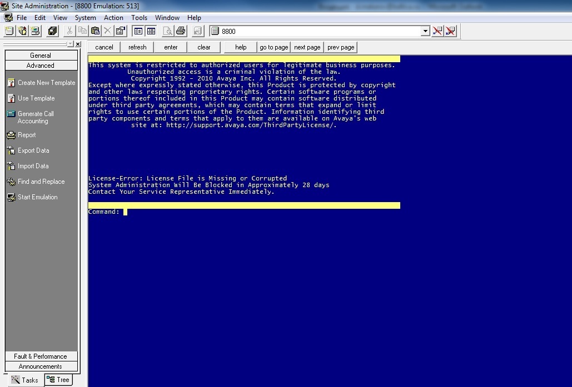Expand the Announcements section
Image resolution: width=572 pixels, height=387 pixels.
(41, 366)
